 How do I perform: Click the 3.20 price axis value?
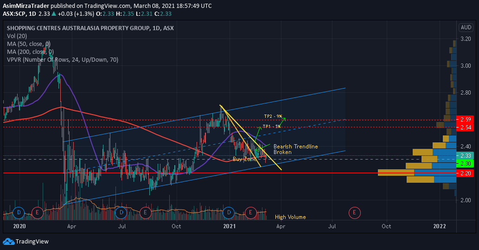[x=466, y=39]
